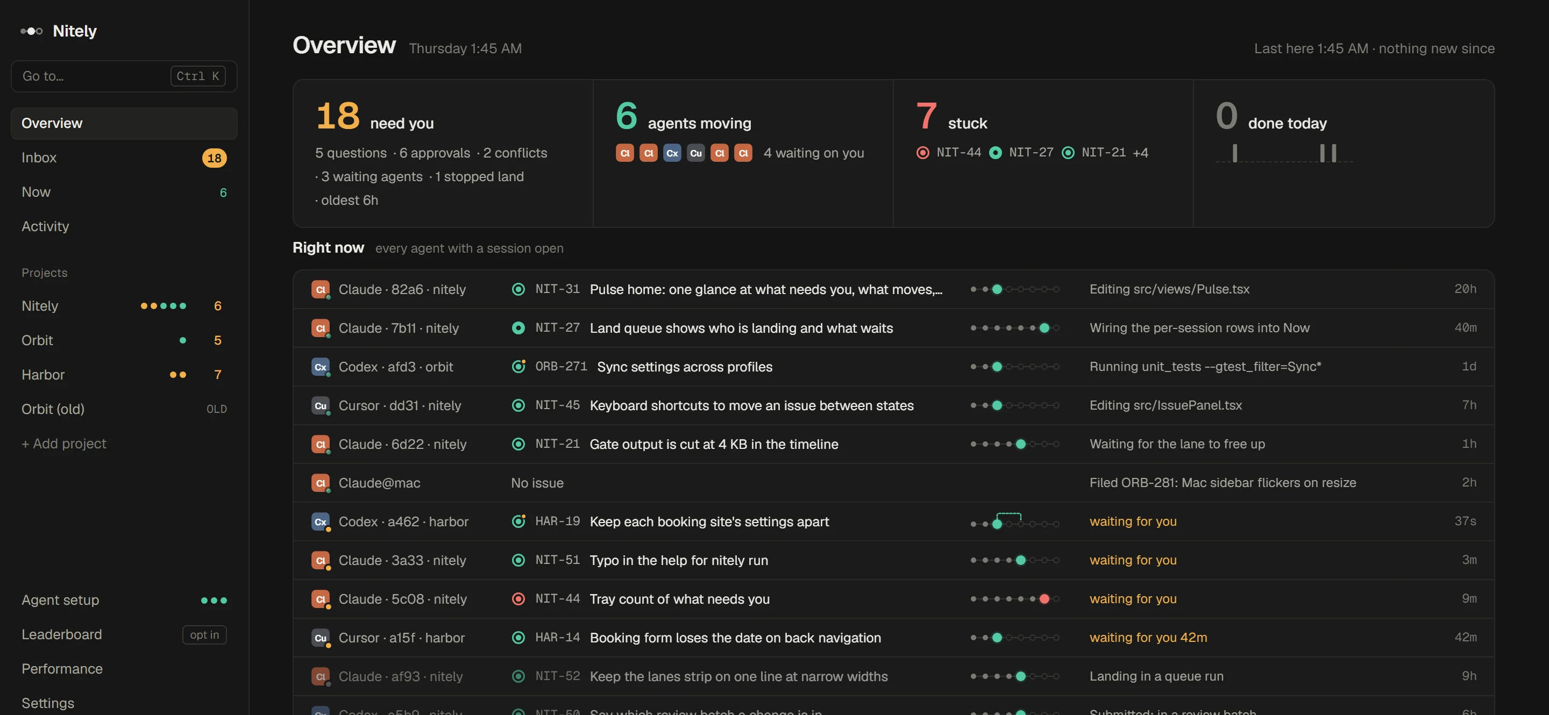Click the blue Cx chip under agents moving
This screenshot has width=1549, height=715.
point(672,153)
